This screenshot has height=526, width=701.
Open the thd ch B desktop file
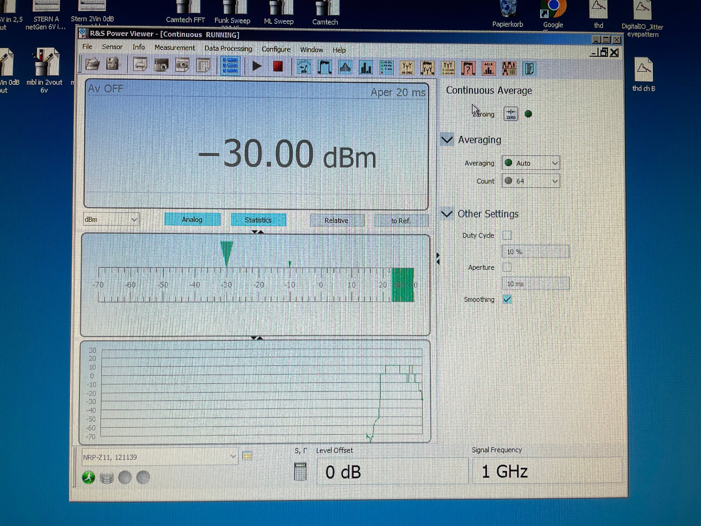coord(644,75)
